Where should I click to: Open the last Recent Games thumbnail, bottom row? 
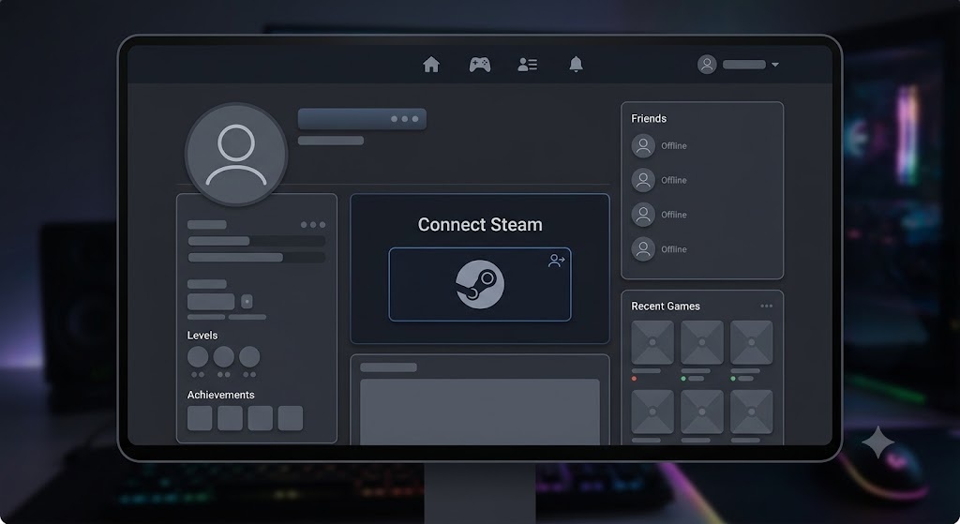(x=751, y=412)
